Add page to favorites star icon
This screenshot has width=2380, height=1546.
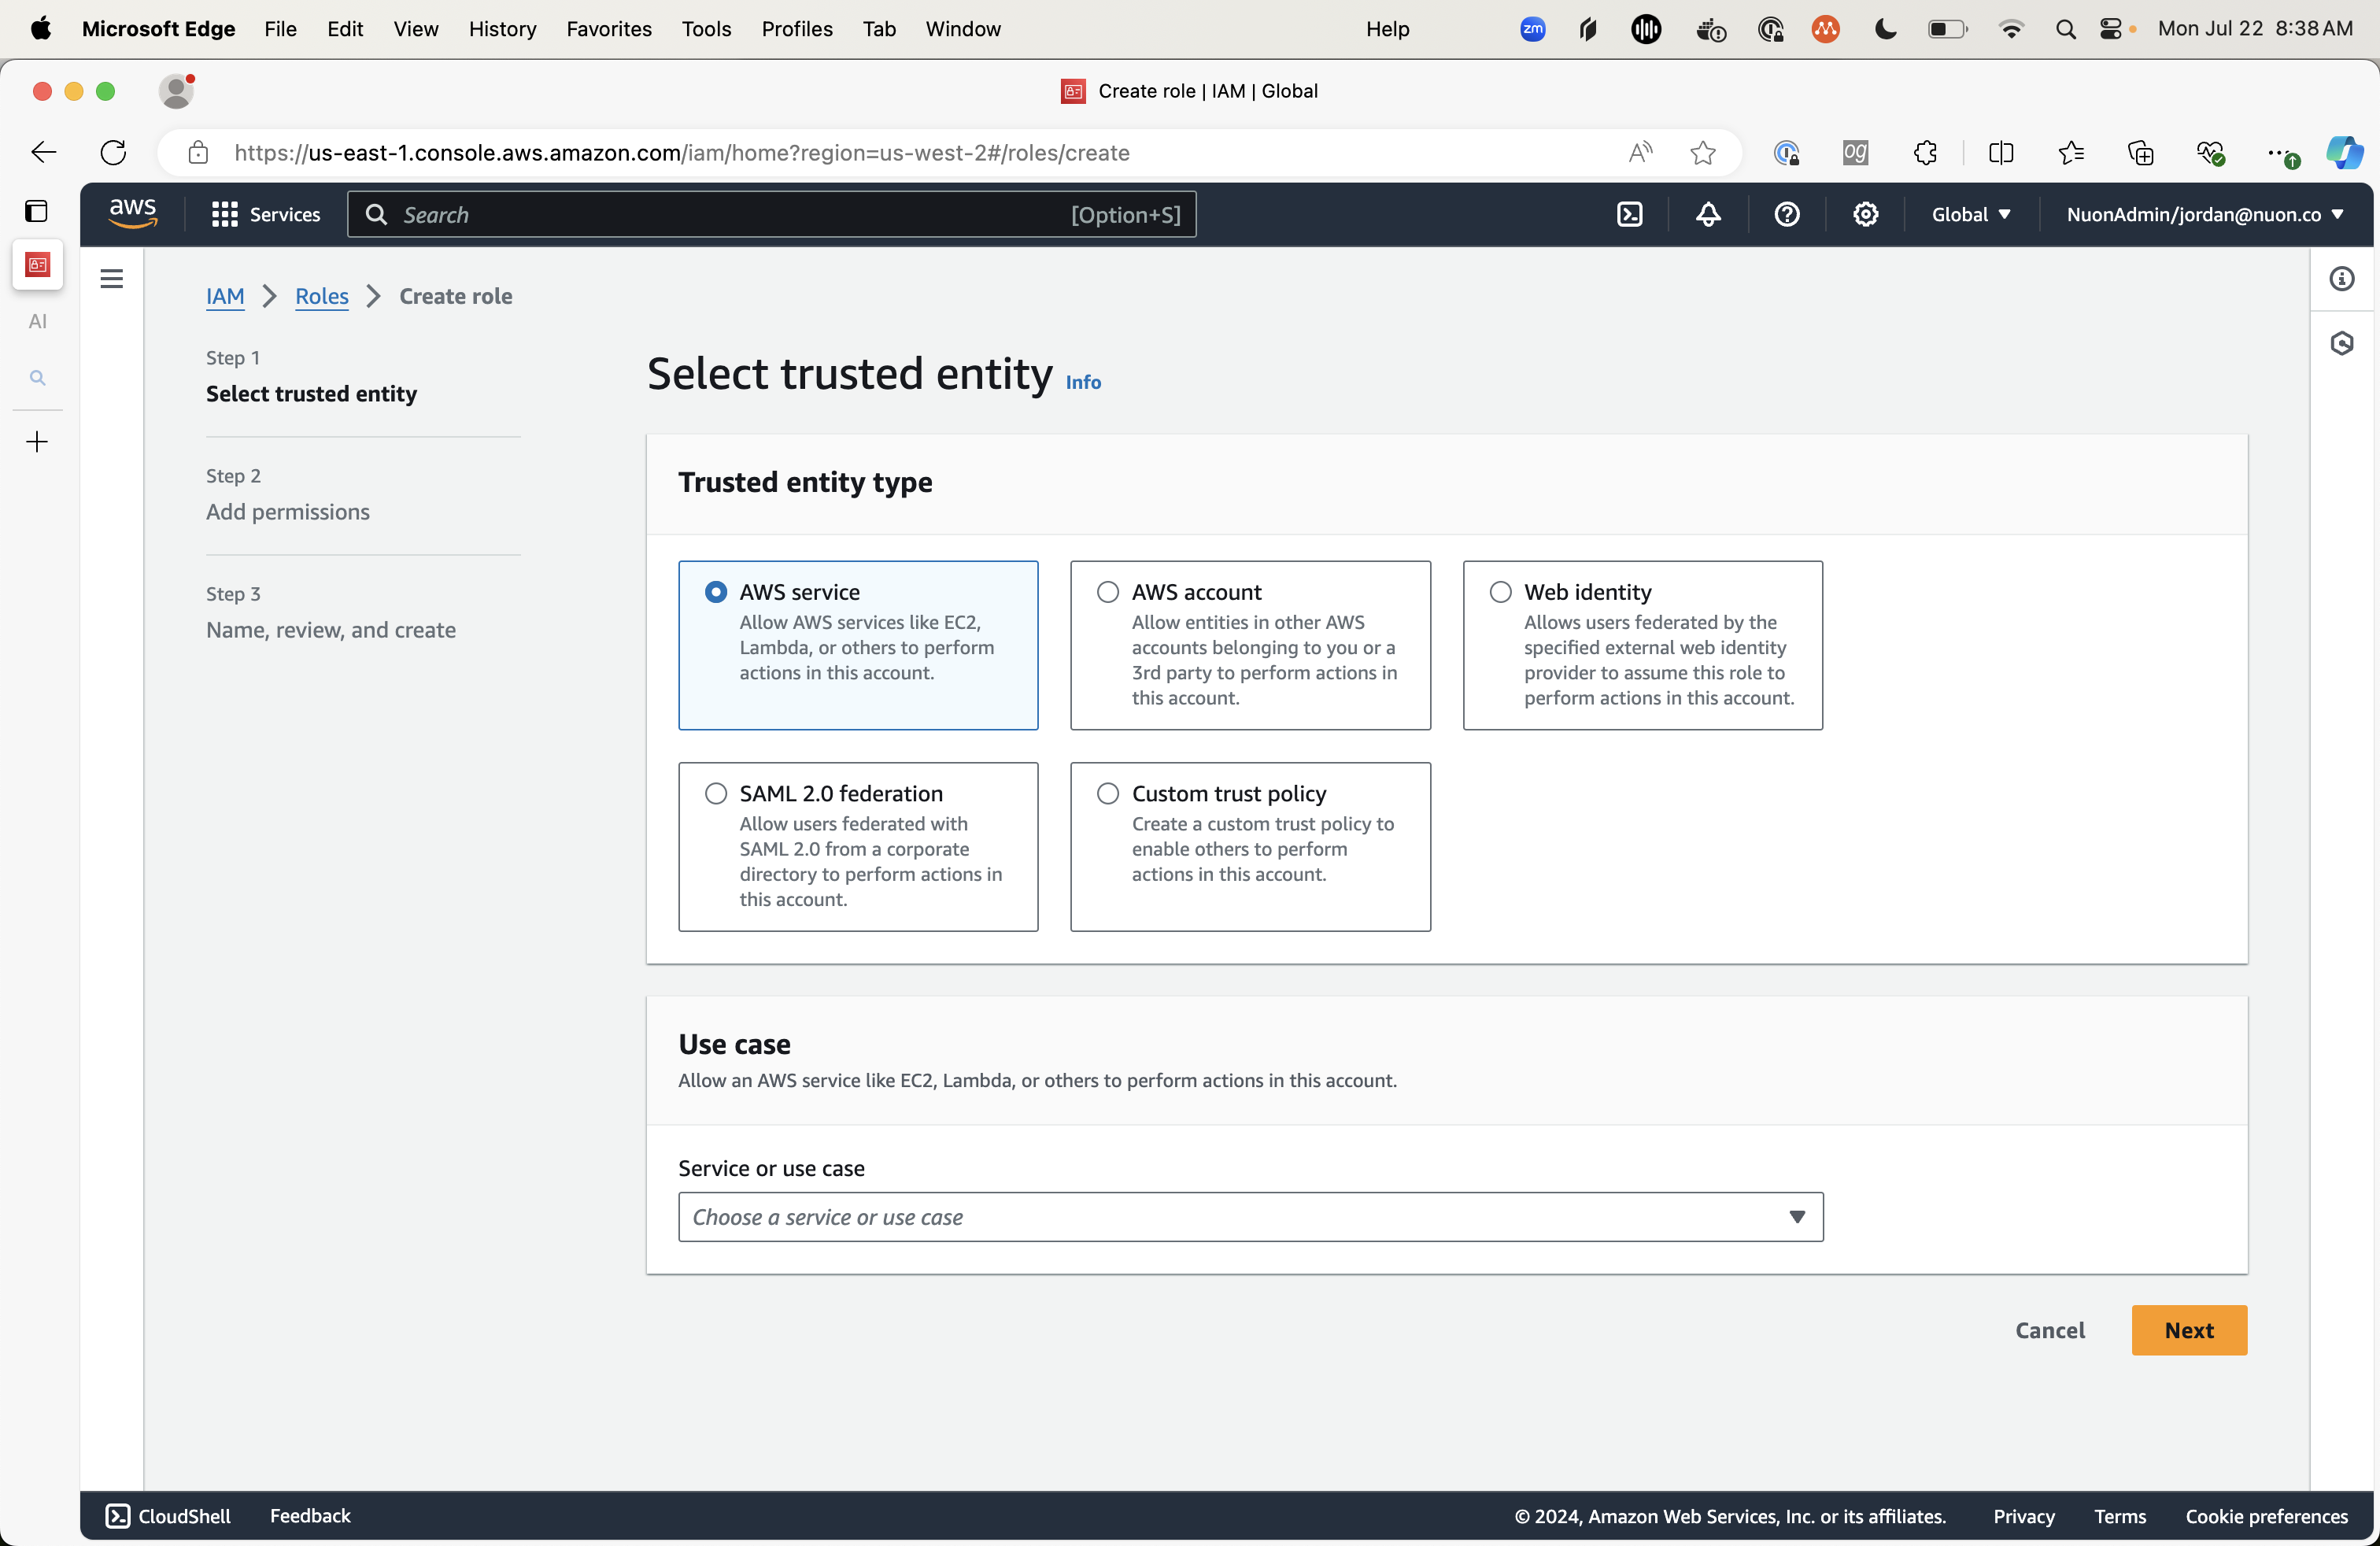[x=1702, y=153]
